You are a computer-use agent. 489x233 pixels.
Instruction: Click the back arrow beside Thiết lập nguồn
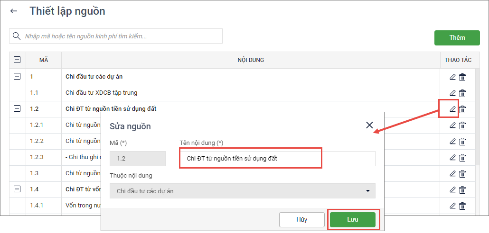tap(14, 11)
